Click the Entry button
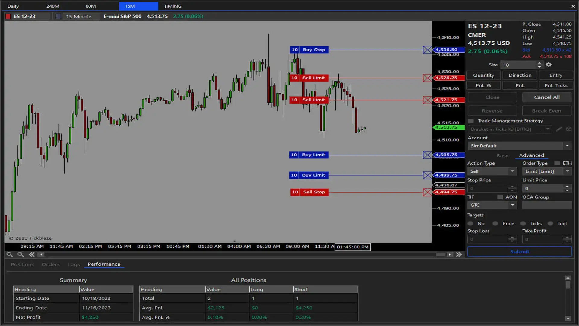The width and height of the screenshot is (579, 326). (556, 75)
